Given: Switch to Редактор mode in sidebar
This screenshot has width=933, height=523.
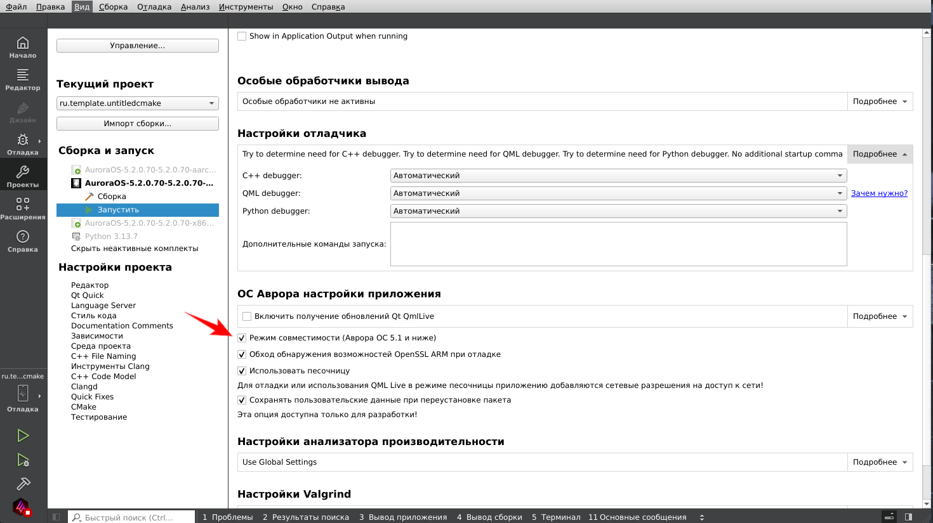Looking at the screenshot, I should click(x=23, y=79).
